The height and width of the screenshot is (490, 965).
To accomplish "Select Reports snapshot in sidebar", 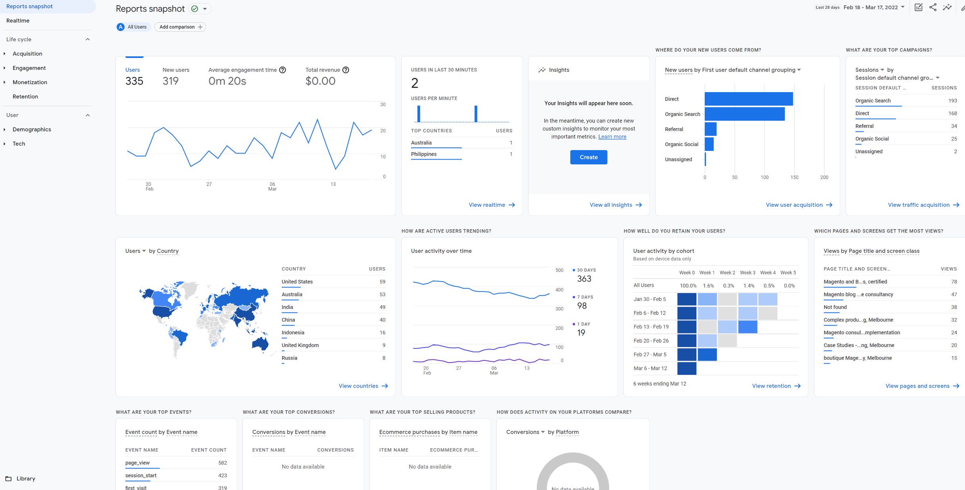I will 48,6.
